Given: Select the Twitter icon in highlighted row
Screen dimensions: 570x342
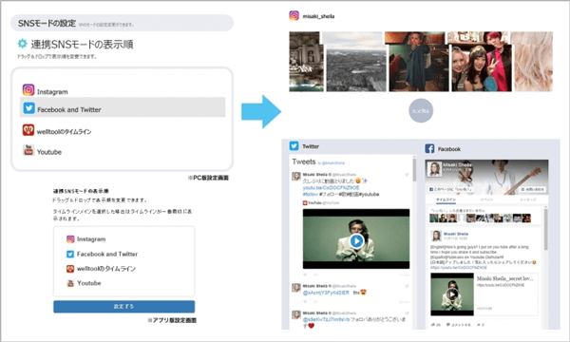Looking at the screenshot, I should point(28,108).
